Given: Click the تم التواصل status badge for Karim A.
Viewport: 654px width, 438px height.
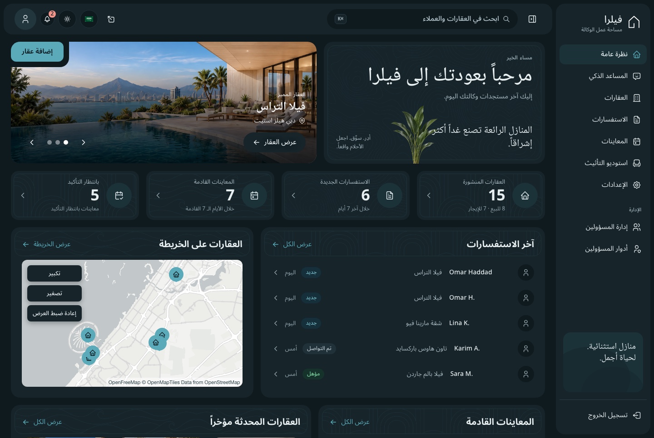Looking at the screenshot, I should 319,349.
